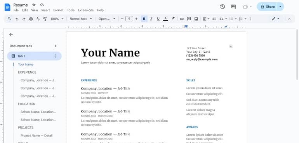This screenshot has height=143, width=299.
Task: Run spelling and grammar check
Action: point(38,19)
